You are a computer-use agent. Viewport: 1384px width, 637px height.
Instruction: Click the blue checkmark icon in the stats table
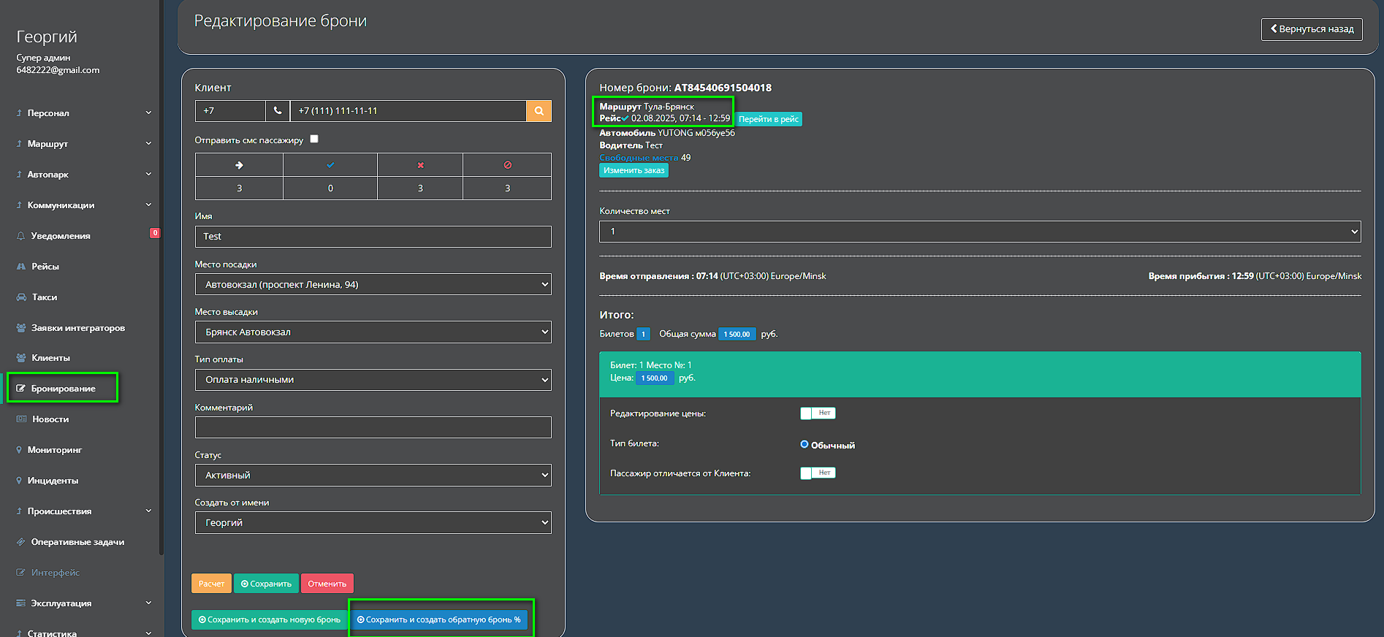click(x=330, y=165)
